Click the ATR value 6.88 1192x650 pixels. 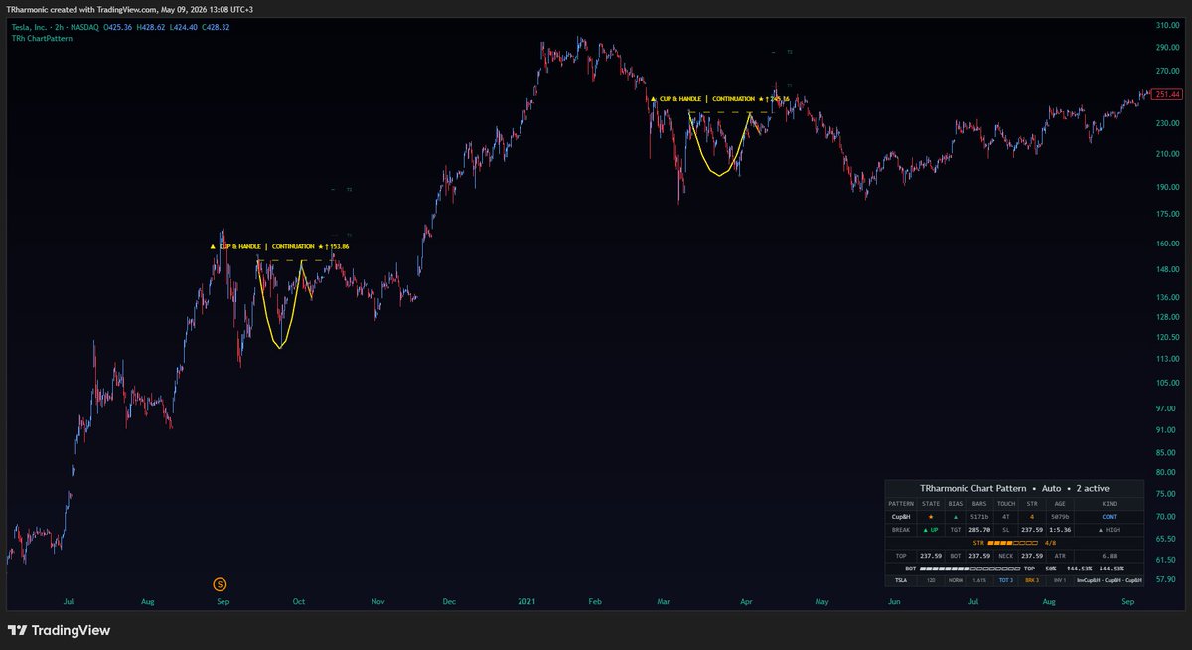(1109, 556)
